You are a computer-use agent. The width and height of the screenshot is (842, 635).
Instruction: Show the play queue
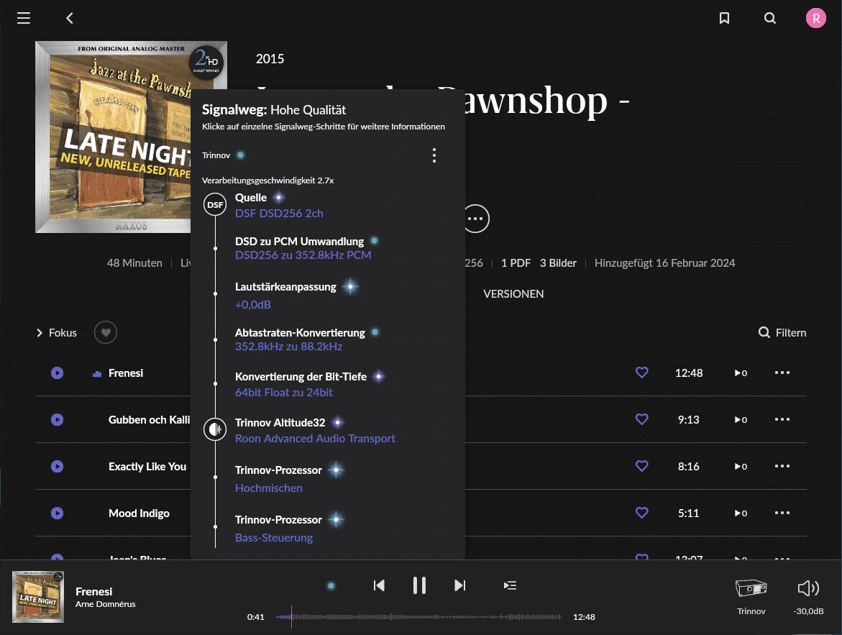(510, 585)
